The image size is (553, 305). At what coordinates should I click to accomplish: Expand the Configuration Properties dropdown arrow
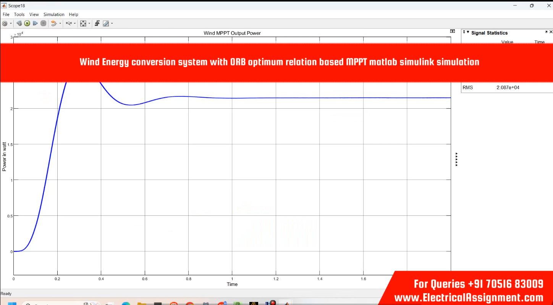11,24
